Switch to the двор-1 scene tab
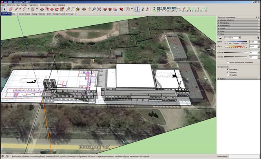The image size is (261, 159). (29, 14)
